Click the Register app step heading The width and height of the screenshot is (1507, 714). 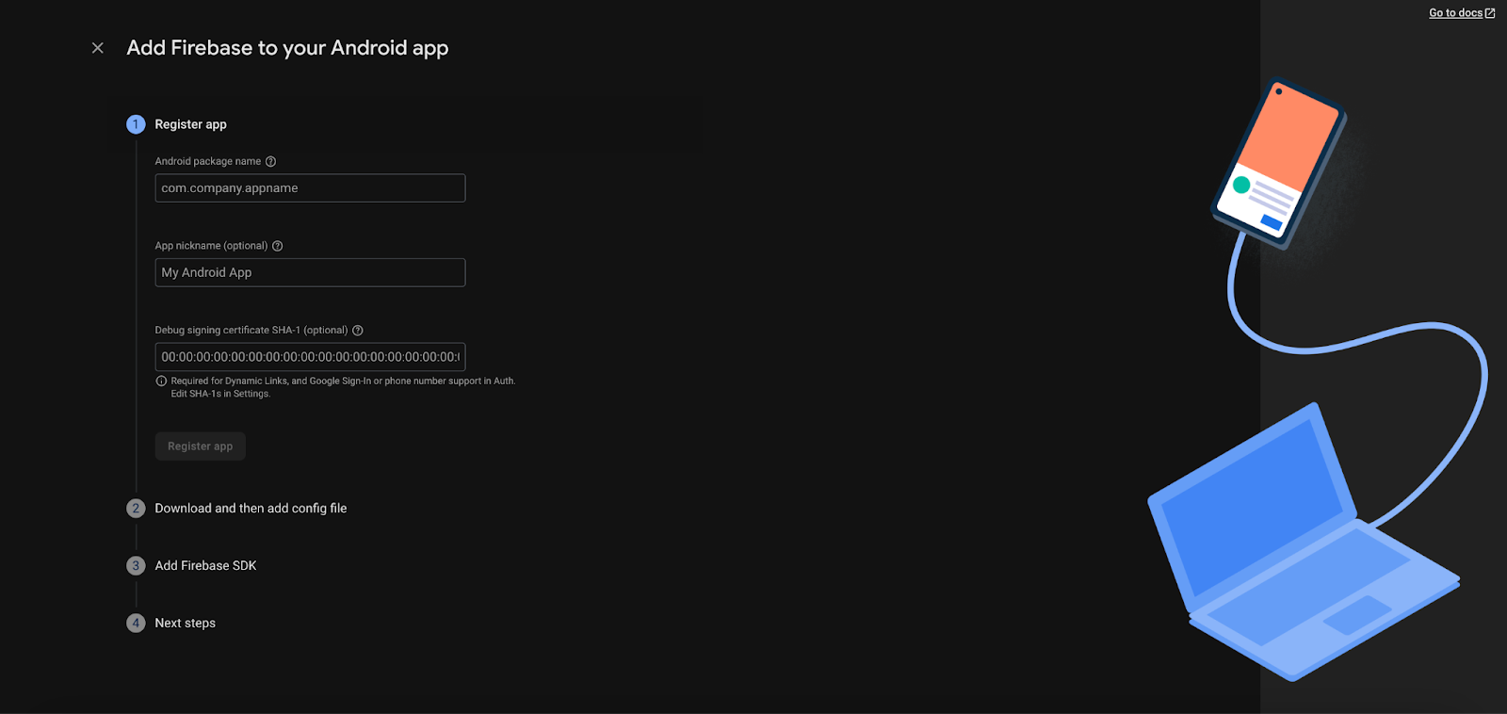click(x=190, y=124)
